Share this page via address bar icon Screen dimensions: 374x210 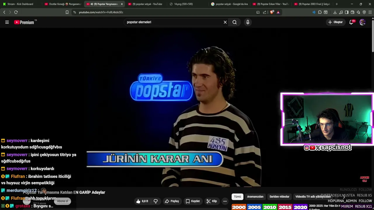tap(264, 12)
